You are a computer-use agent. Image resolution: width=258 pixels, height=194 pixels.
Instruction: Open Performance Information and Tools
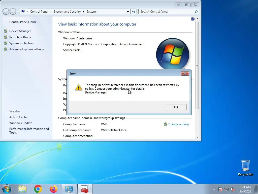pos(29,131)
